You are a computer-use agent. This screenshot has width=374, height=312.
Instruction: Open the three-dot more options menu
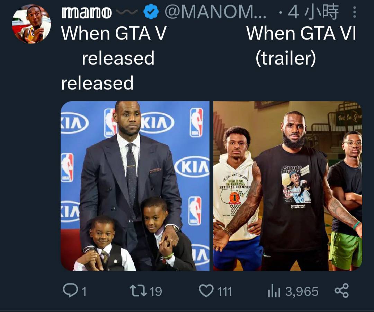[x=355, y=12]
